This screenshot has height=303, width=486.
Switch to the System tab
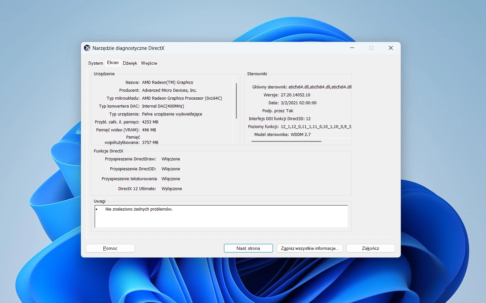(95, 63)
